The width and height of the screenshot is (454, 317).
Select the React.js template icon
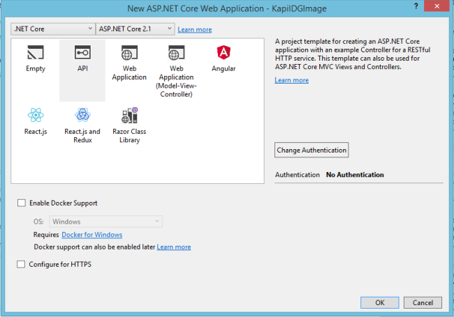[x=36, y=115]
